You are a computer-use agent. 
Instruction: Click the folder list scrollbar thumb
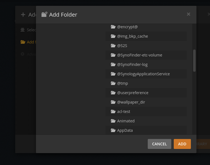[x=194, y=60]
